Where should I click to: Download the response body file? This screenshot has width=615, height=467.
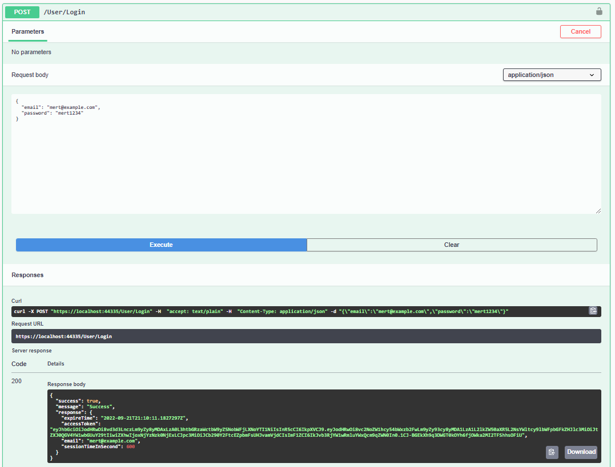[581, 452]
